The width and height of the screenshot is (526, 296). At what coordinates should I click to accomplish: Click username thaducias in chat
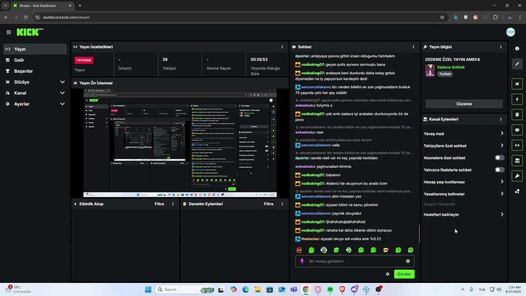[x=310, y=239]
